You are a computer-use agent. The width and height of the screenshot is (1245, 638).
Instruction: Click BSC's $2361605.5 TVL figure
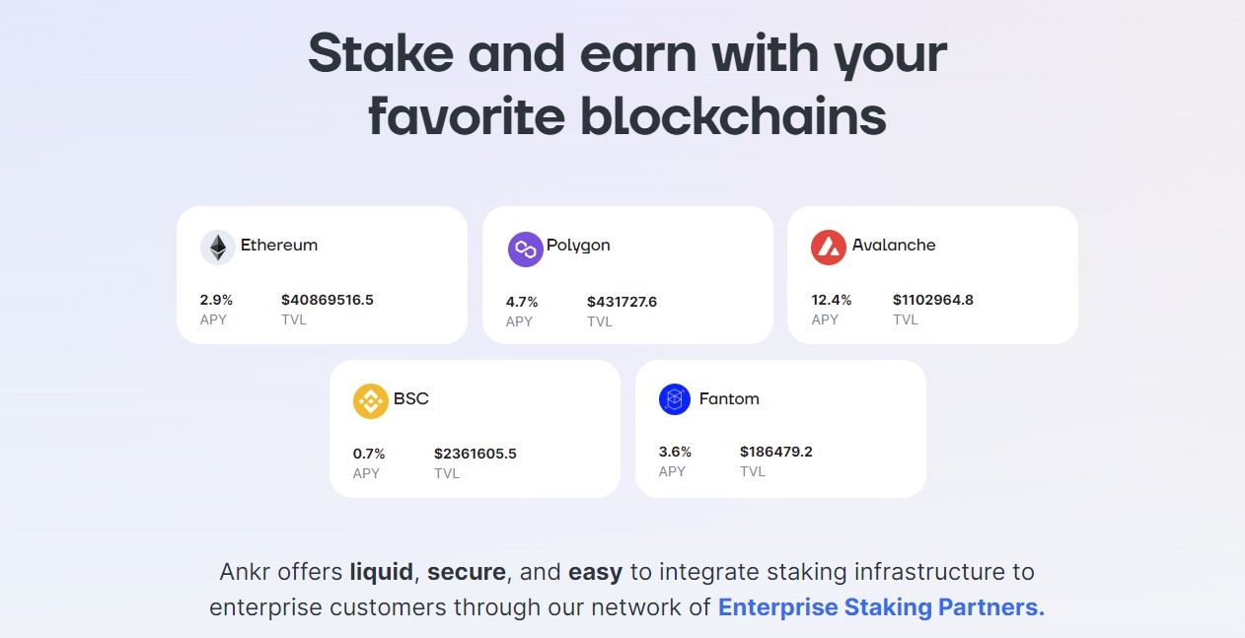pyautogui.click(x=476, y=454)
